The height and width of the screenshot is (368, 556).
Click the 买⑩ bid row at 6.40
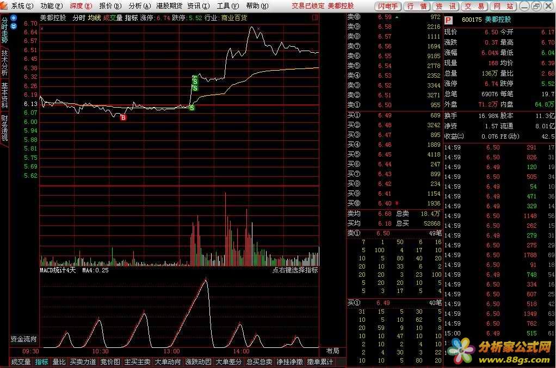pyautogui.click(x=393, y=203)
